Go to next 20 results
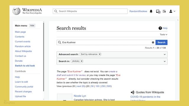This screenshot has width=189, height=106. tap(81, 86)
